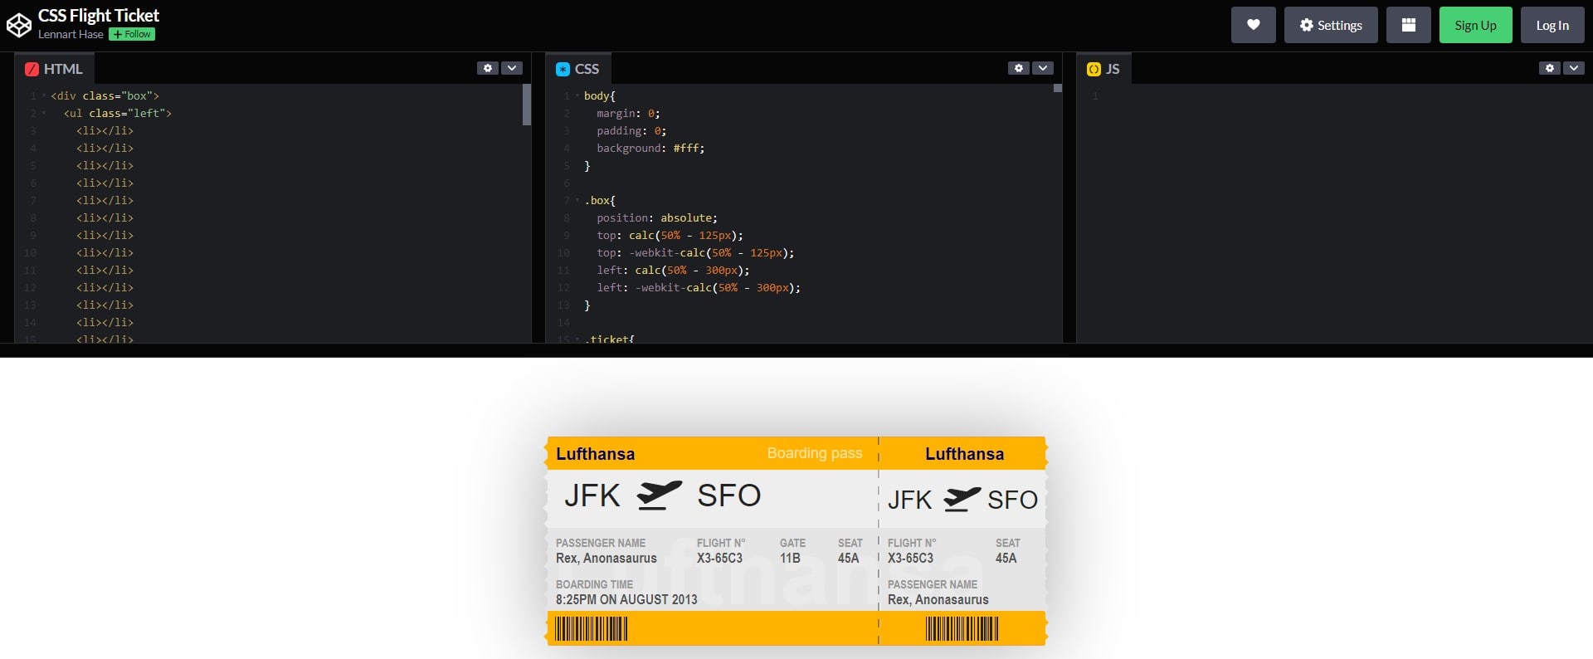Screen dimensions: 1593x659
Task: Click the blue CSS asterisk icon
Action: pos(563,70)
